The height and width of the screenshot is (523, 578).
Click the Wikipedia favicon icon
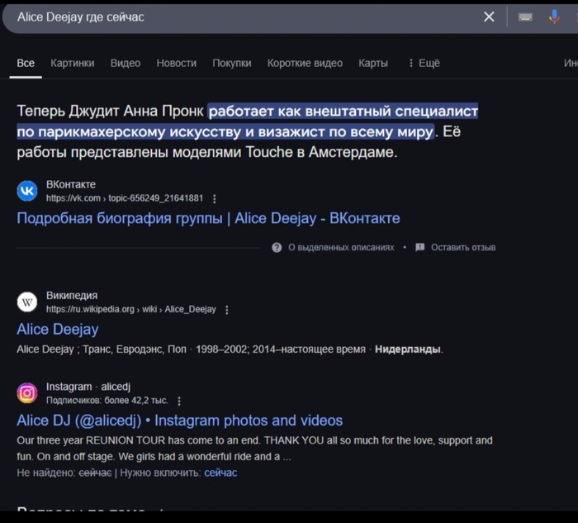[27, 302]
